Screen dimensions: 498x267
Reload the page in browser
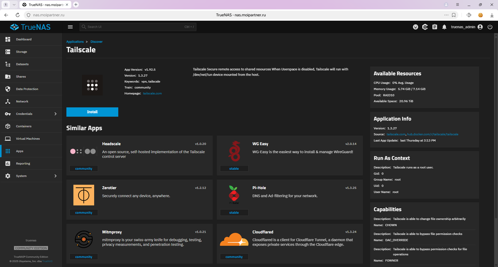(17, 15)
